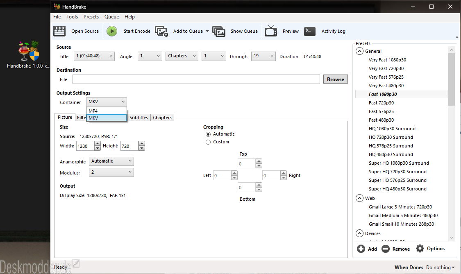
Task: Click the Preview television icon
Action: [271, 31]
